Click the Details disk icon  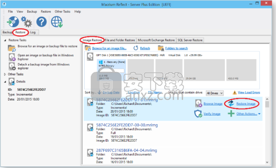[x=12, y=82]
